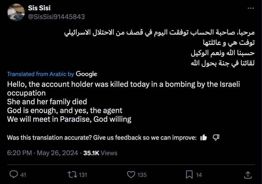Click the reply speech bubble icon
Viewport: 262px width, 184px height.
click(14, 175)
